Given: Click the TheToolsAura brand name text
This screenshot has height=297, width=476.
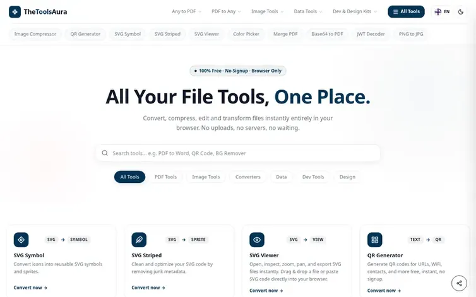Looking at the screenshot, I should pyautogui.click(x=45, y=12).
